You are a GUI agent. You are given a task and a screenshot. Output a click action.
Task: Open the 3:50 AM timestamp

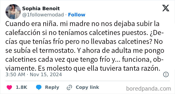point(15,74)
